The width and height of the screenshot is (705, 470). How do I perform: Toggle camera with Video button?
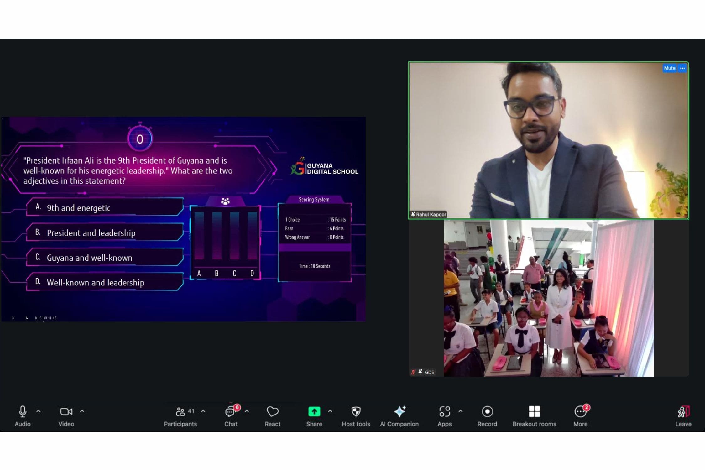pos(66,412)
